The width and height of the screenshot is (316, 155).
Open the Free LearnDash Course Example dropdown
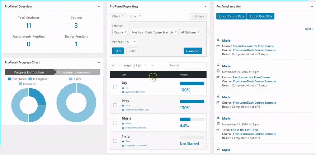[x=154, y=32]
